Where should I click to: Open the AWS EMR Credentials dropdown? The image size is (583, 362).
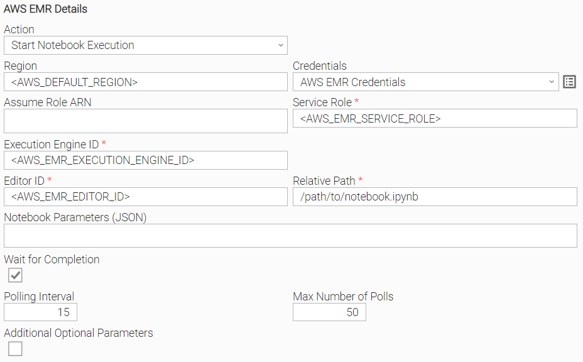426,82
